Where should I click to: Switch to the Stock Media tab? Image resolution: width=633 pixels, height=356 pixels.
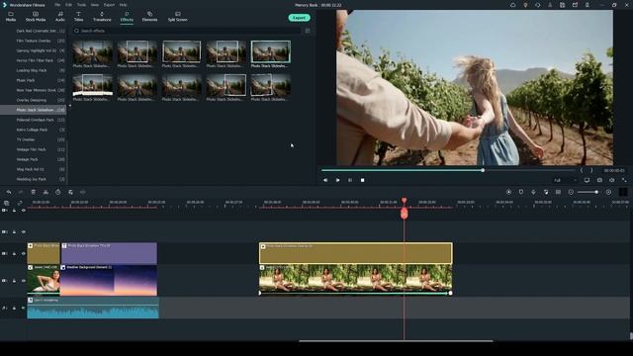pyautogui.click(x=36, y=17)
